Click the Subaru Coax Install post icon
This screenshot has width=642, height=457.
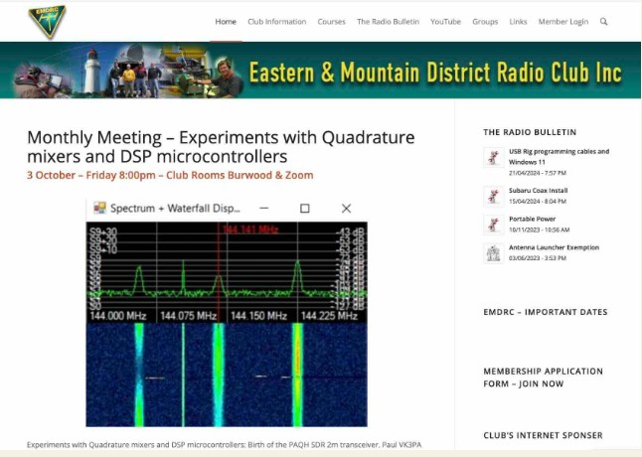492,195
